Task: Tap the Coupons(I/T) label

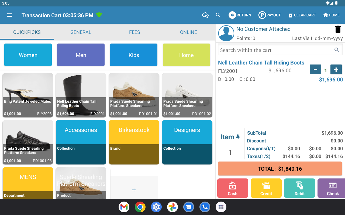Action: point(261,149)
